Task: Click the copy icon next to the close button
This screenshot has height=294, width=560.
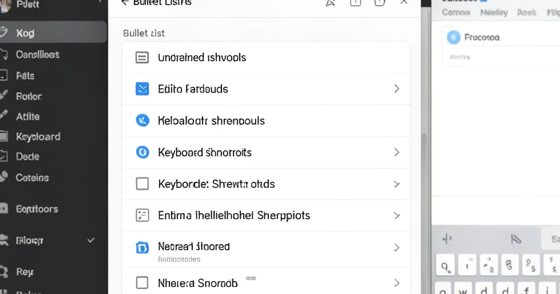Action: 379,2
